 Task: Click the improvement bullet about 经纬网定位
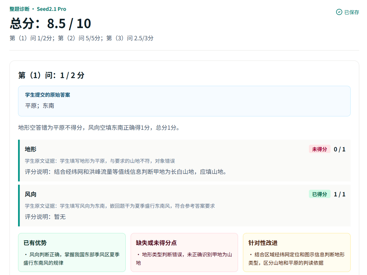coord(297,258)
